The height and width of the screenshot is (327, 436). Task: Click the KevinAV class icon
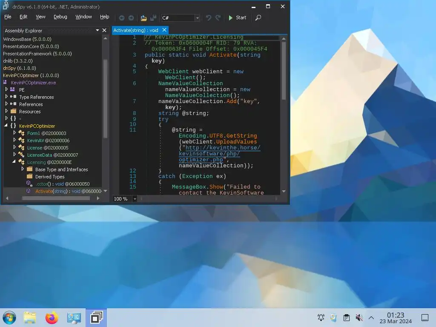coord(21,140)
